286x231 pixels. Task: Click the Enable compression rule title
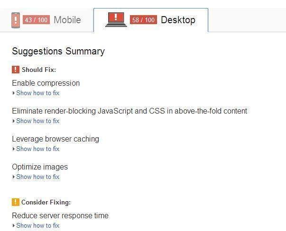[46, 83]
